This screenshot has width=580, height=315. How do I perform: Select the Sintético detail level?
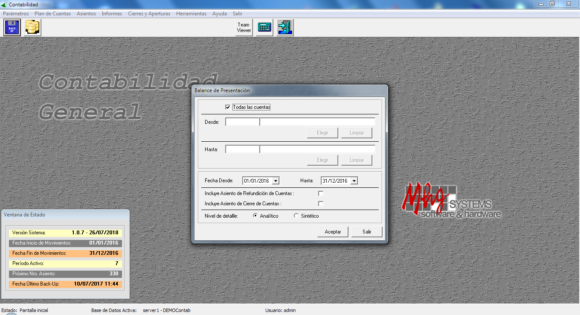coord(296,216)
